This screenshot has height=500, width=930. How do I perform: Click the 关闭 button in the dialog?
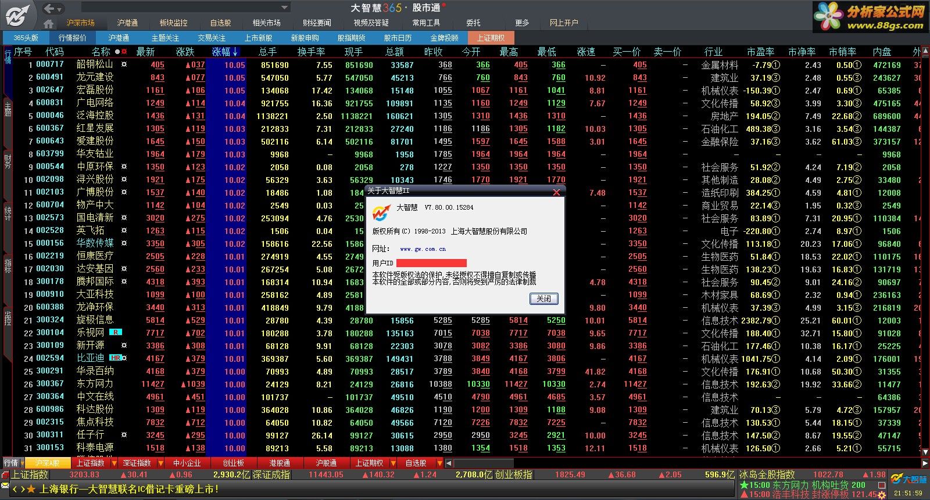[544, 298]
